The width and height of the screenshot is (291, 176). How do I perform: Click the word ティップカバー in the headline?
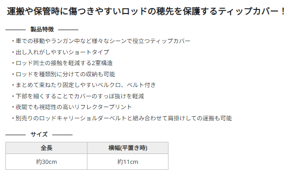click(x=248, y=11)
